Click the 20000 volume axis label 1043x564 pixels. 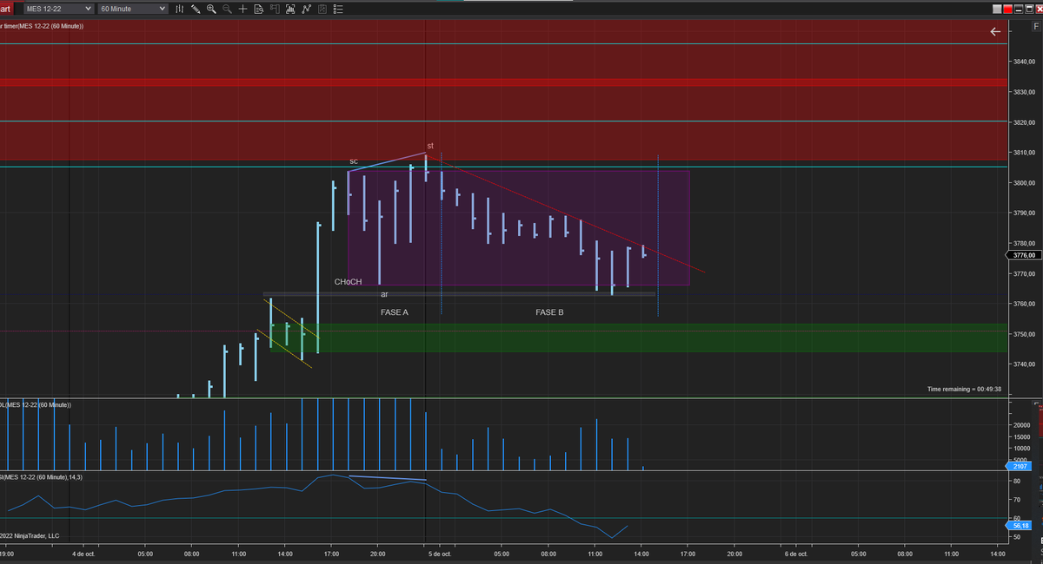pyautogui.click(x=1022, y=425)
